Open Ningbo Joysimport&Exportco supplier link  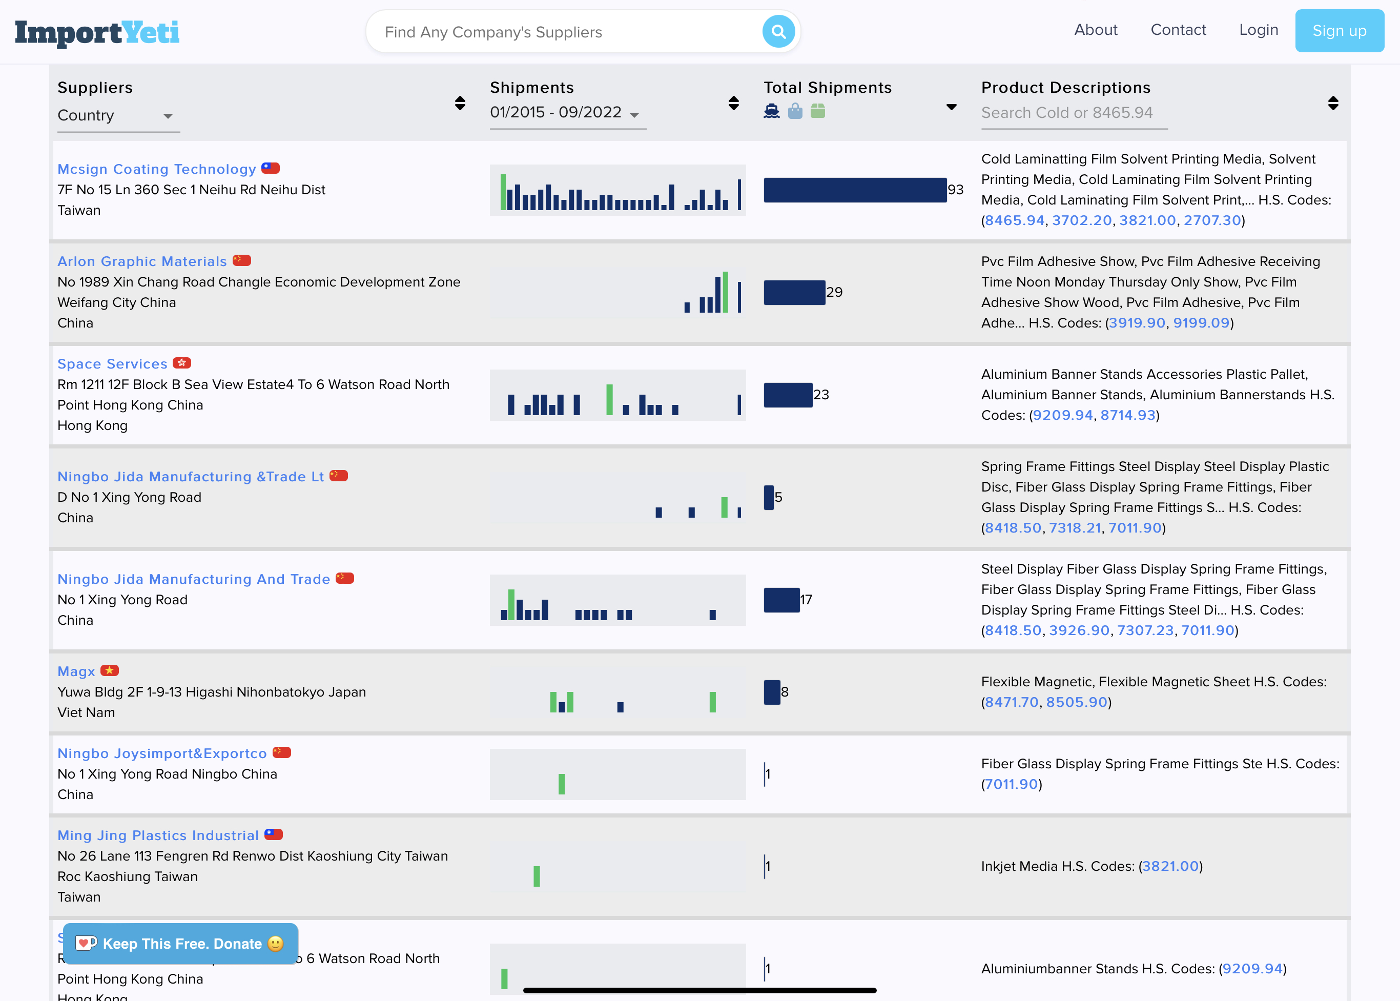click(x=162, y=753)
